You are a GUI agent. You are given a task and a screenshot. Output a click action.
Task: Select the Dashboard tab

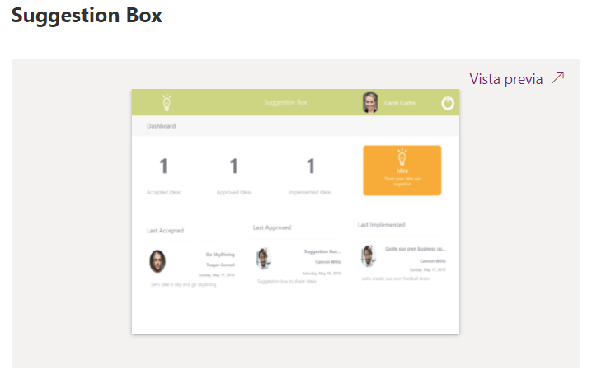click(x=161, y=126)
